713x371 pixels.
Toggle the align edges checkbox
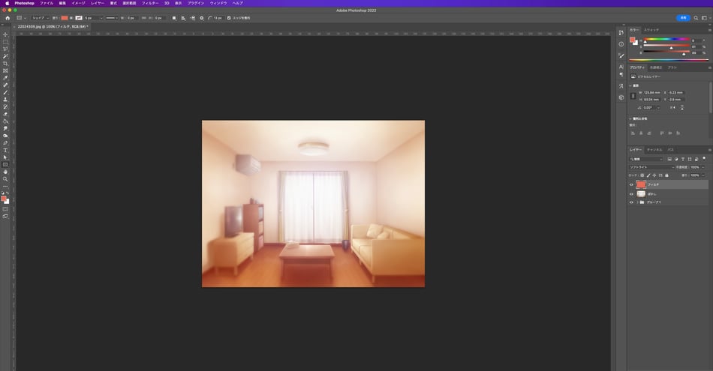[229, 18]
